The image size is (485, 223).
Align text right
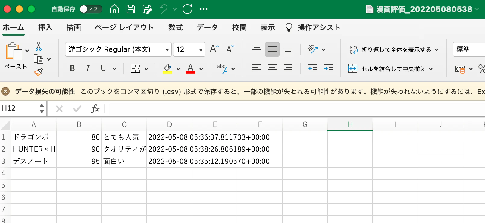tap(288, 68)
